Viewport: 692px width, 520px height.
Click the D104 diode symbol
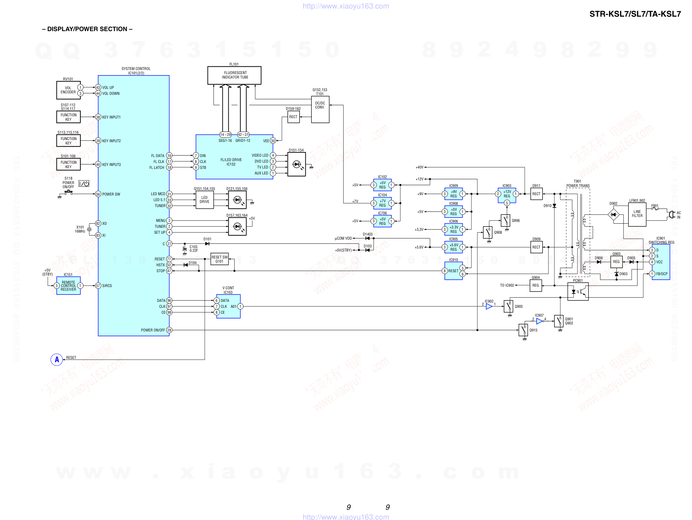tap(186, 265)
